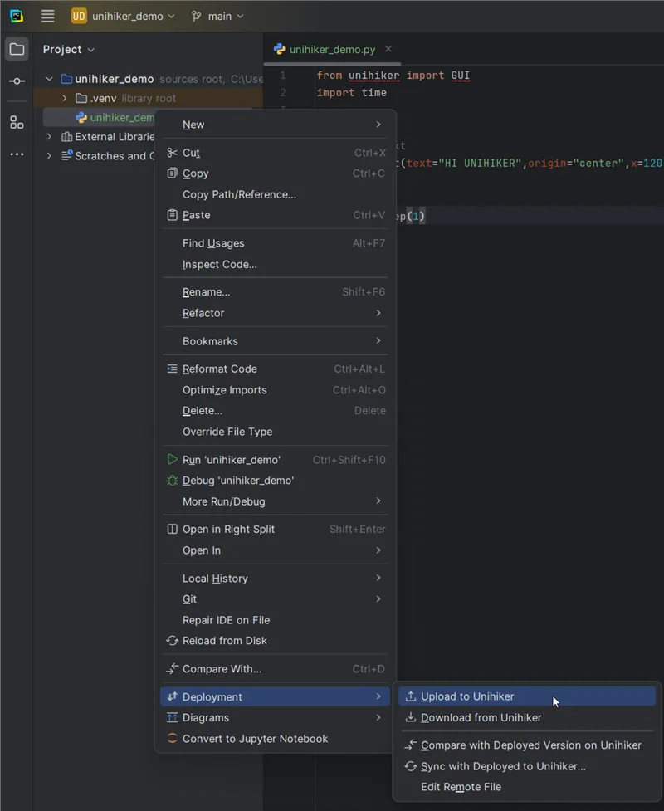Choose Inspect Code
Screen dimensions: 664x811
pos(275,264)
